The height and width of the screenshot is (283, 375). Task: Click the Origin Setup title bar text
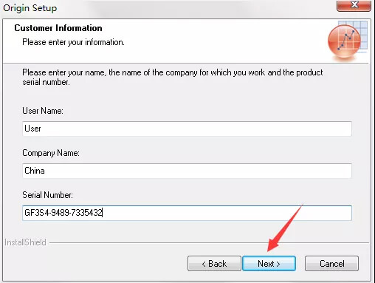(x=30, y=8)
